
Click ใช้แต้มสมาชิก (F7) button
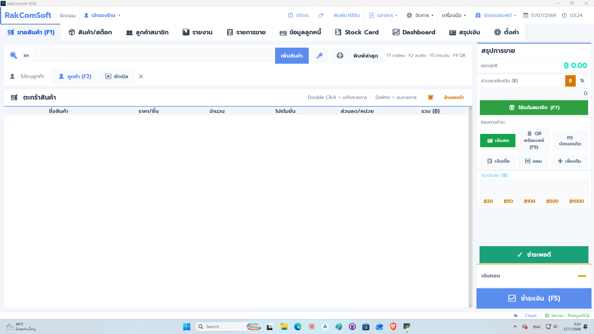[534, 108]
